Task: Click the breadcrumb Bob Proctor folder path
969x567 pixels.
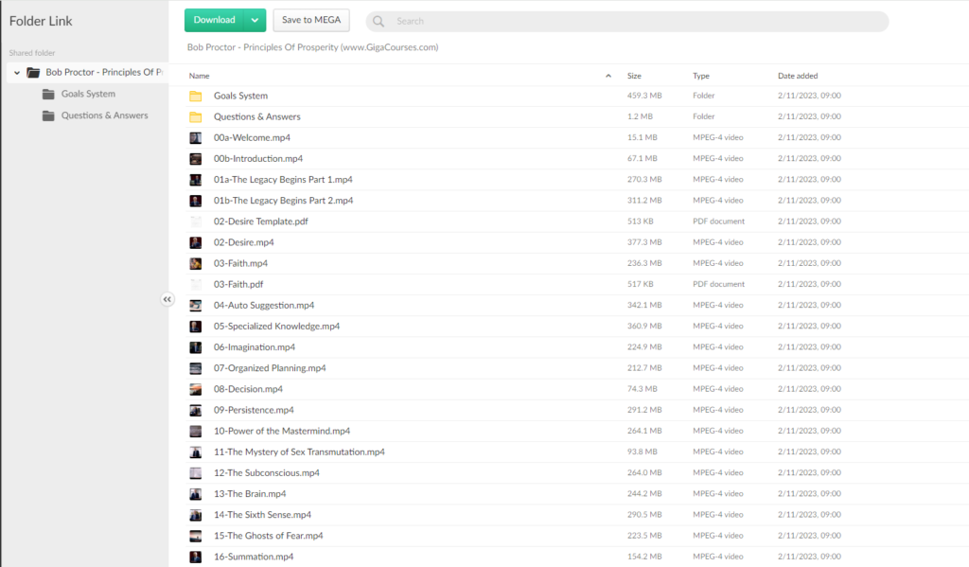Action: click(x=312, y=47)
